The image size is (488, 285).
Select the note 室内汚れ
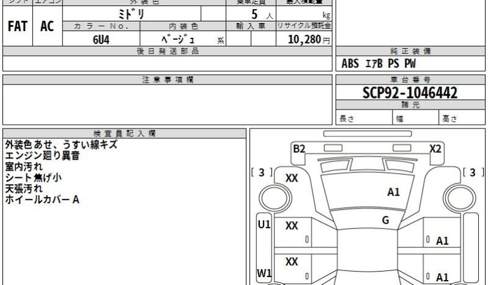[24, 166]
